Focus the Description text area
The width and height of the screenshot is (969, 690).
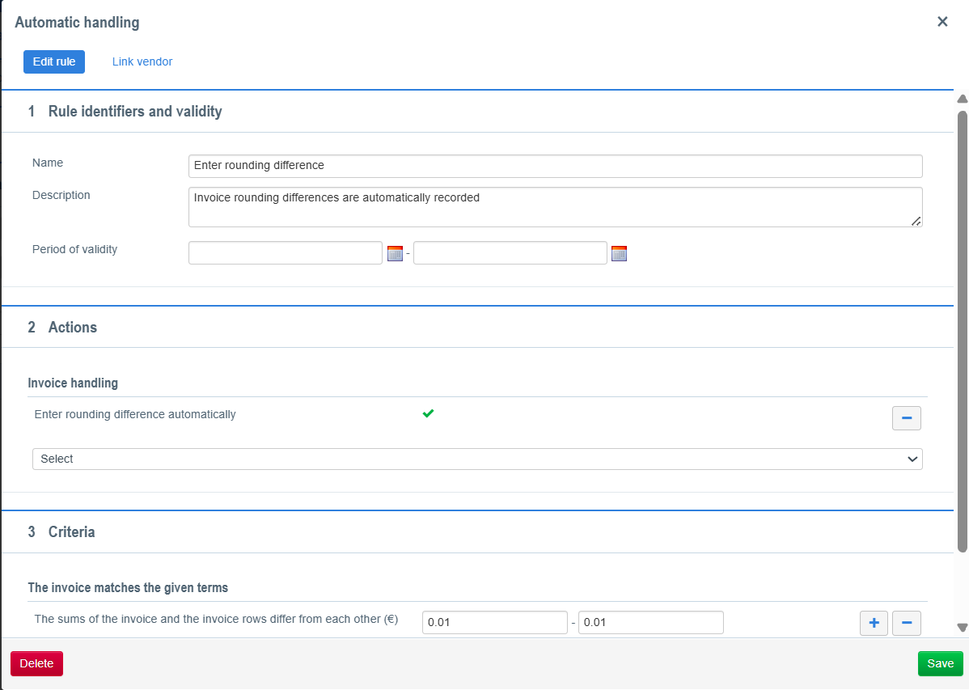[x=555, y=207]
